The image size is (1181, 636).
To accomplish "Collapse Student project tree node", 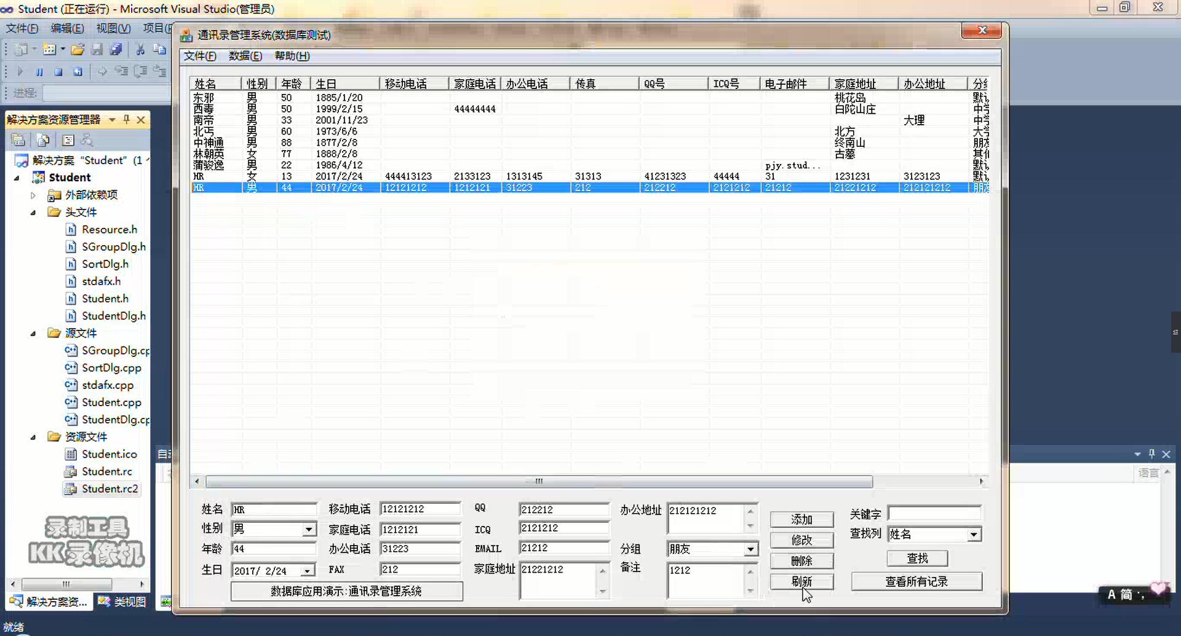I will click(x=17, y=178).
